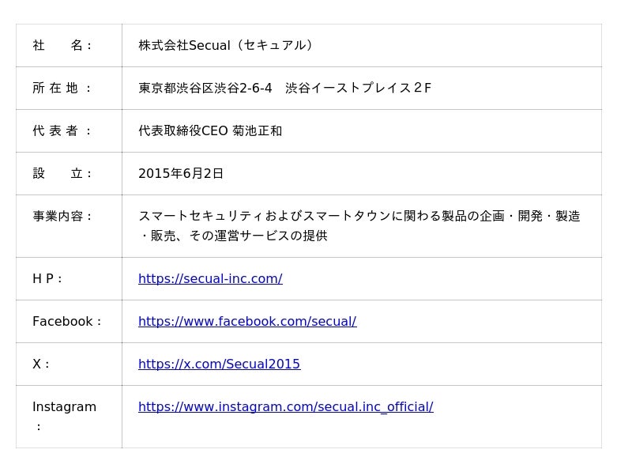The image size is (632, 472).
Task: Click the business description line starting スマートセキュリティ
Action: pos(359,216)
